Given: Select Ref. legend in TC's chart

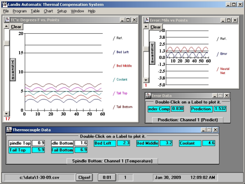Looking at the screenshot, I should pyautogui.click(x=118, y=38).
